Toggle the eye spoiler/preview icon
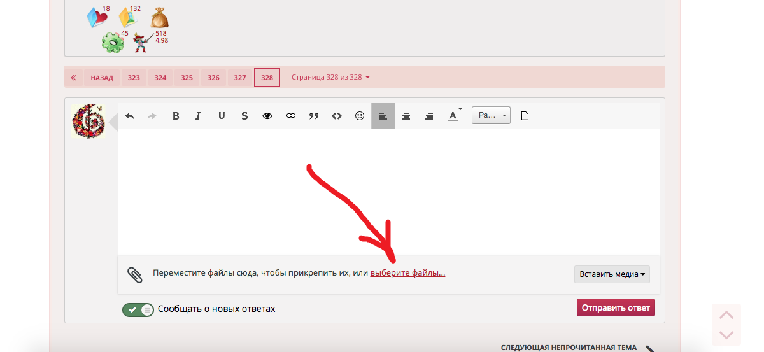Image resolution: width=764 pixels, height=352 pixels. click(267, 116)
